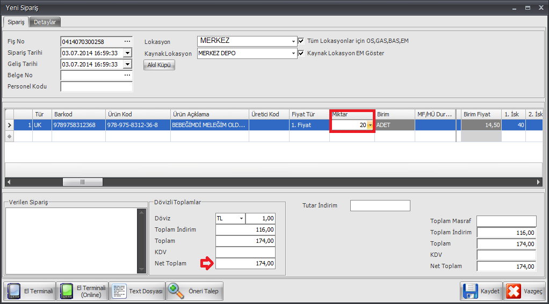Click the Text Dosyası file icon

(119, 291)
